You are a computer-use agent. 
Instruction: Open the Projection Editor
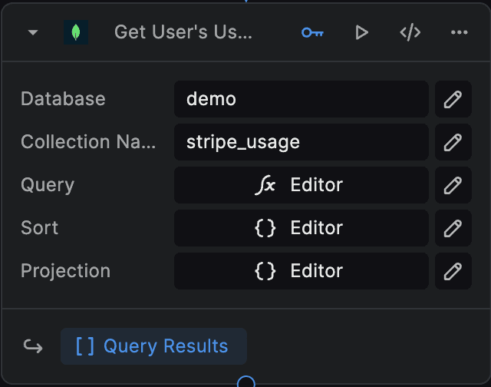[x=302, y=271]
